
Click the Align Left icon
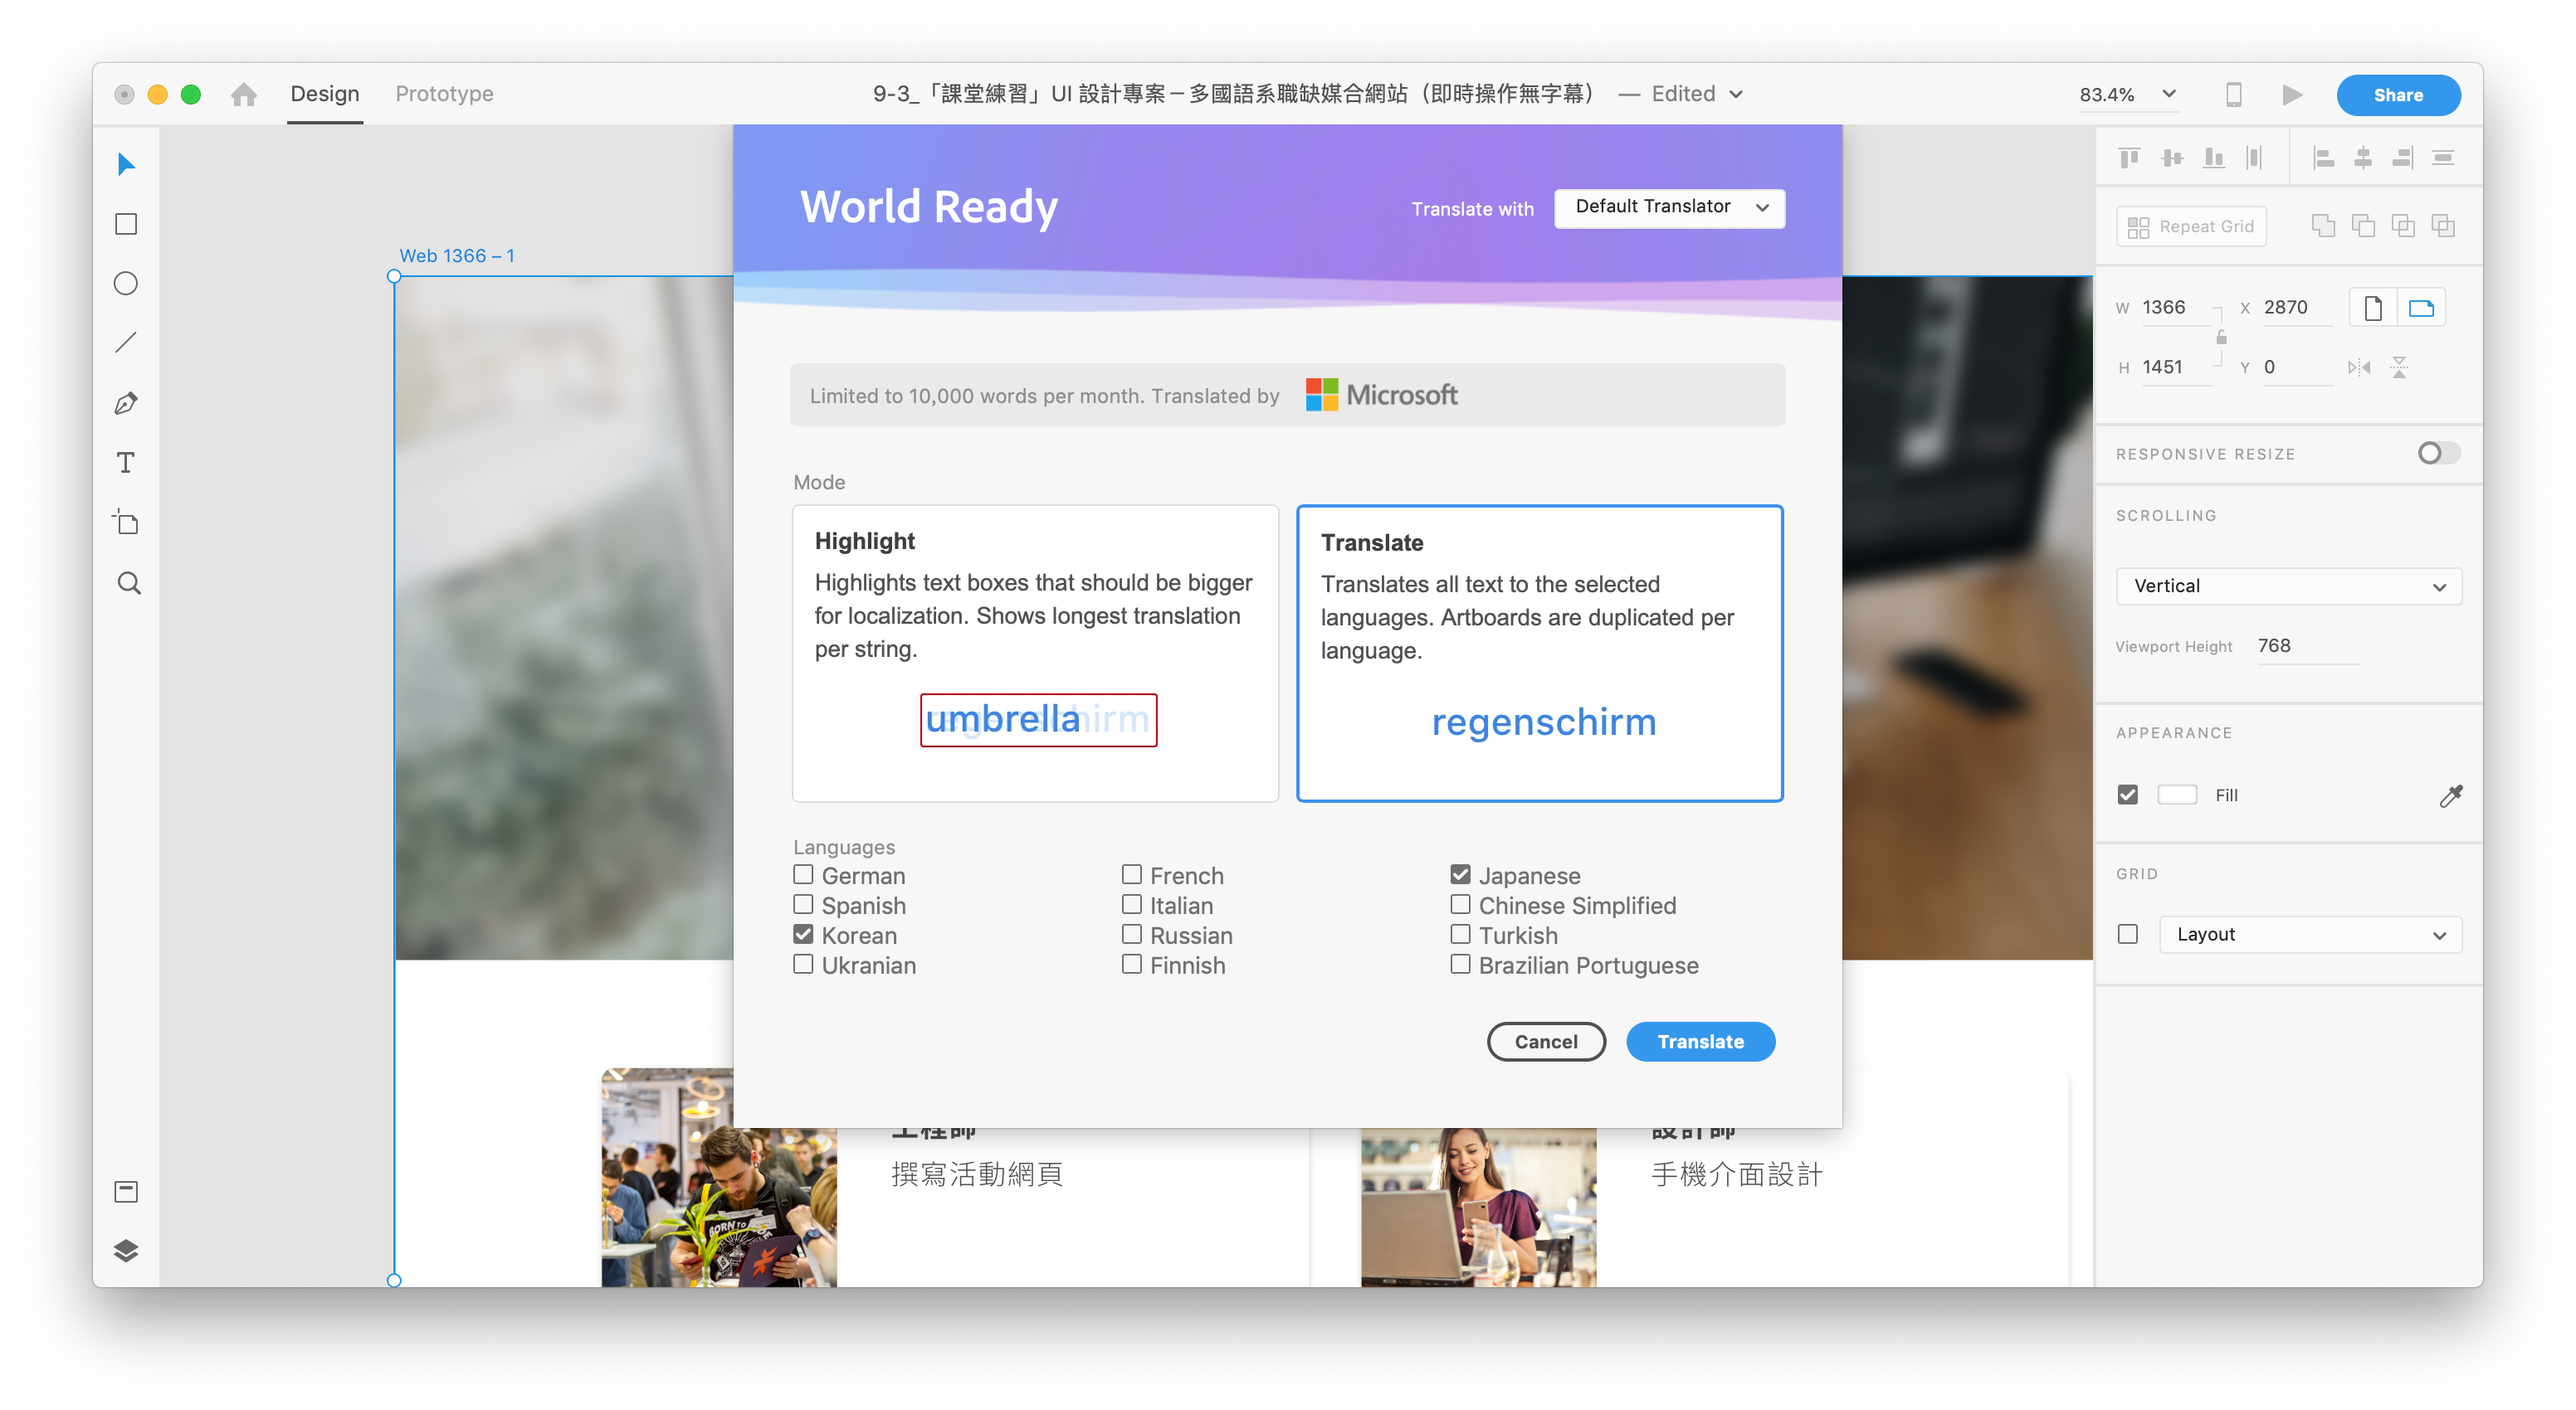[x=2324, y=157]
